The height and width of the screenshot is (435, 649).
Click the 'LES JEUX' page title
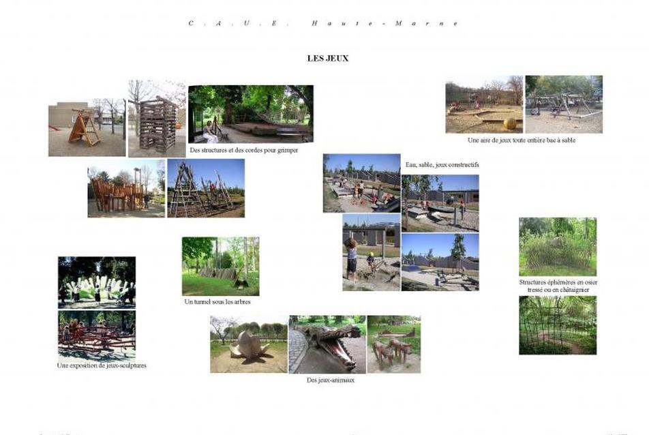click(x=327, y=59)
